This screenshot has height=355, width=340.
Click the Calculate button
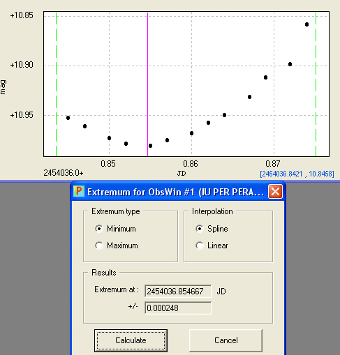(x=131, y=340)
